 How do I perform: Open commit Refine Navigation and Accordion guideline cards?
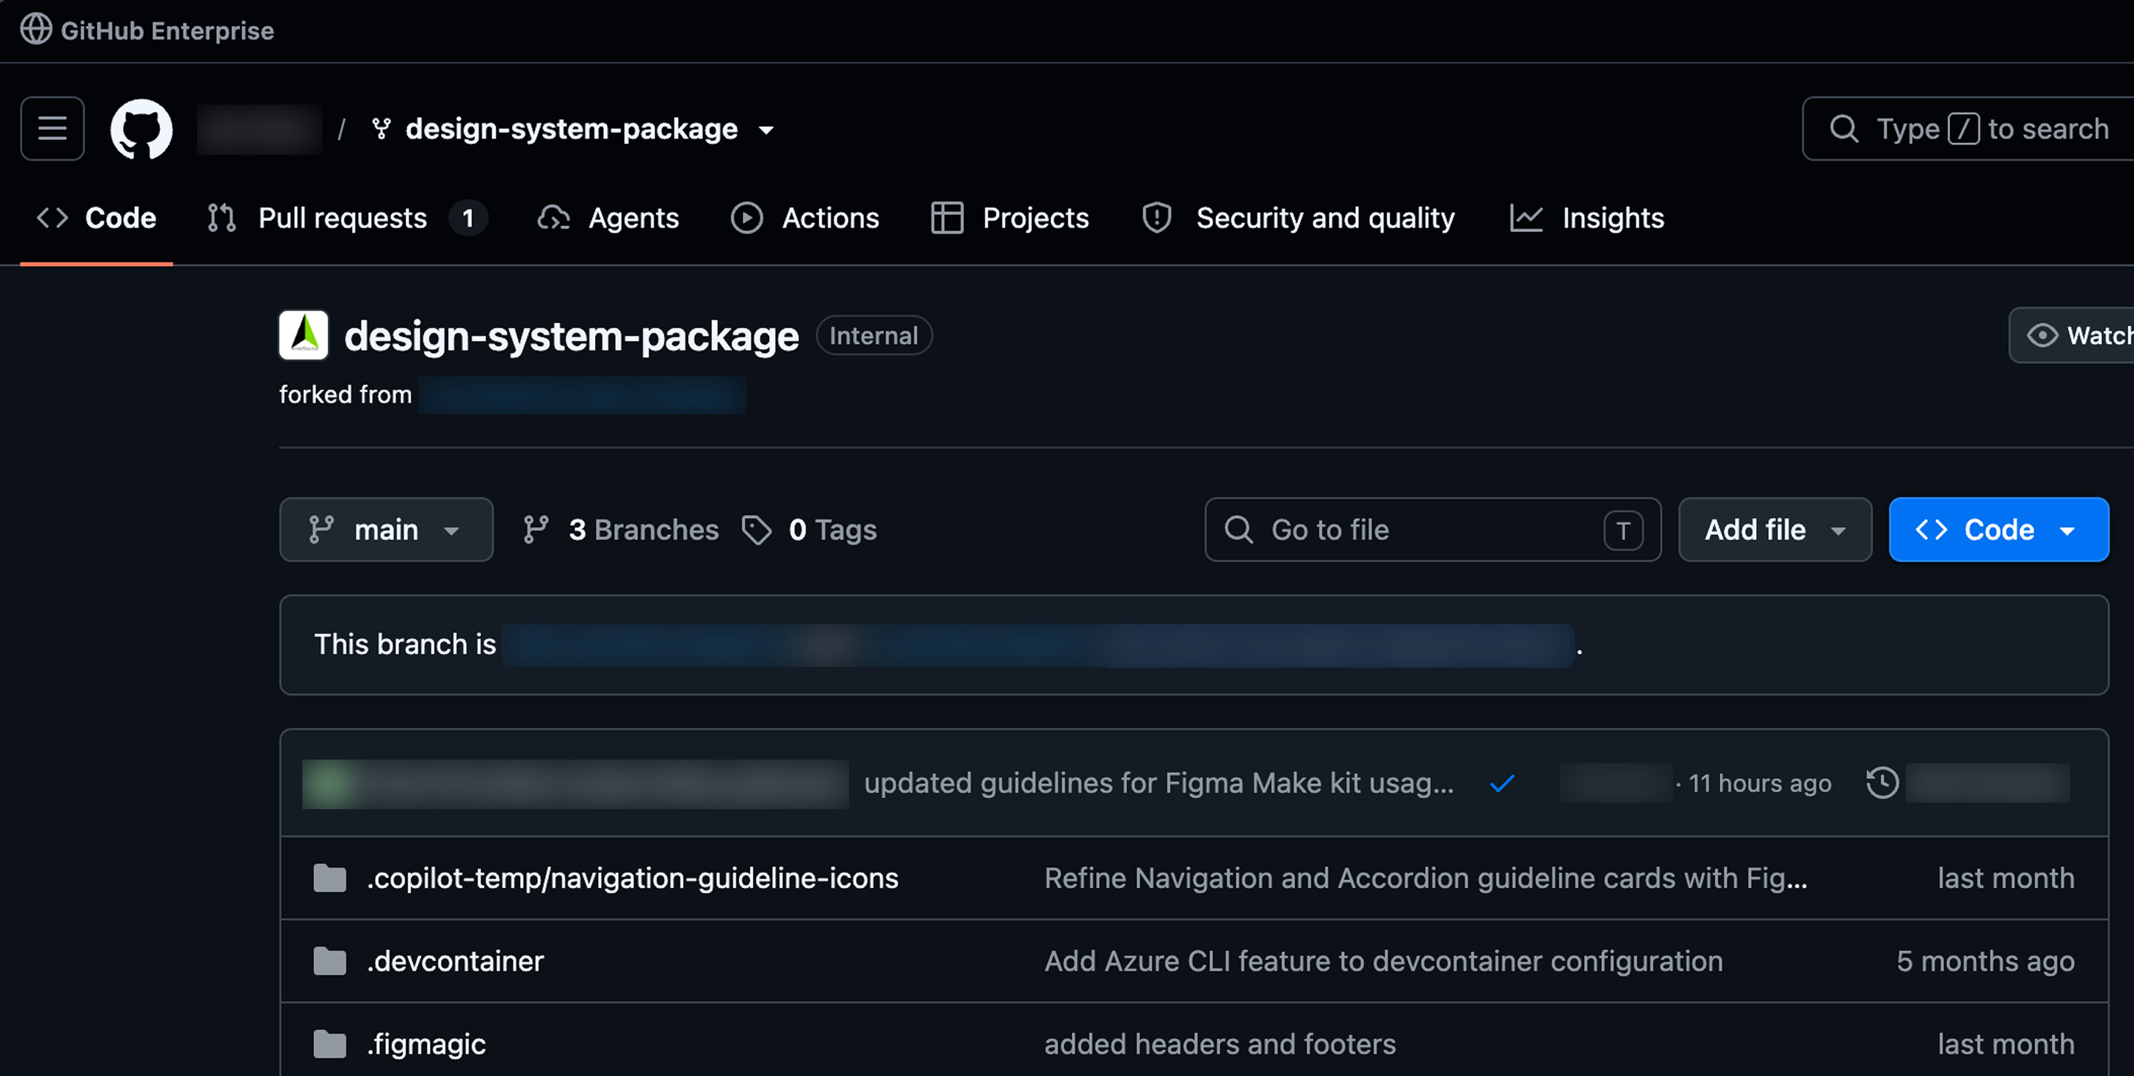click(x=1425, y=878)
